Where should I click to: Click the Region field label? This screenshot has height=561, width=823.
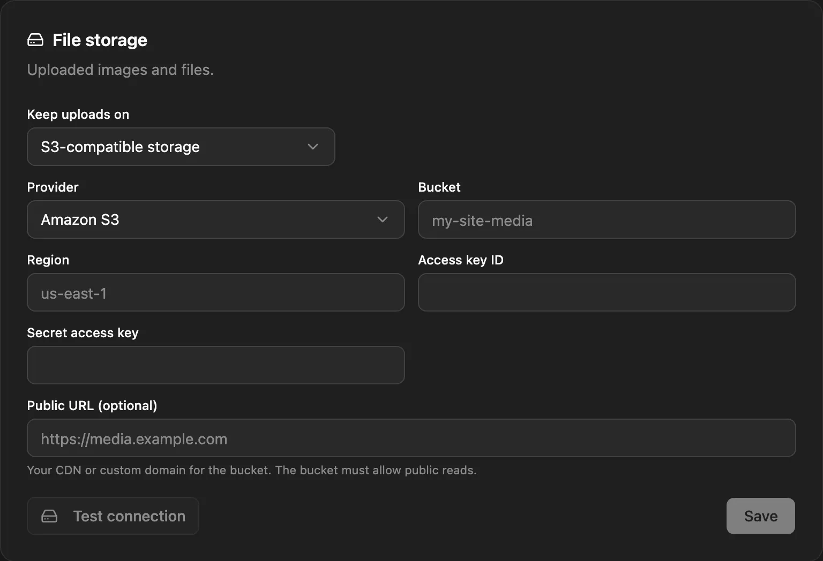48,260
